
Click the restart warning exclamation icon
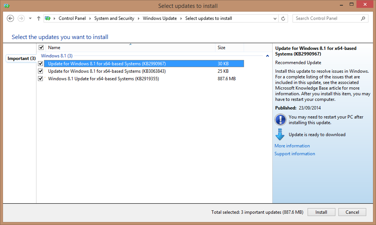tap(280, 120)
